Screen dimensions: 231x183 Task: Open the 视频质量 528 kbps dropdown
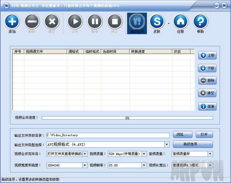(x=144, y=154)
